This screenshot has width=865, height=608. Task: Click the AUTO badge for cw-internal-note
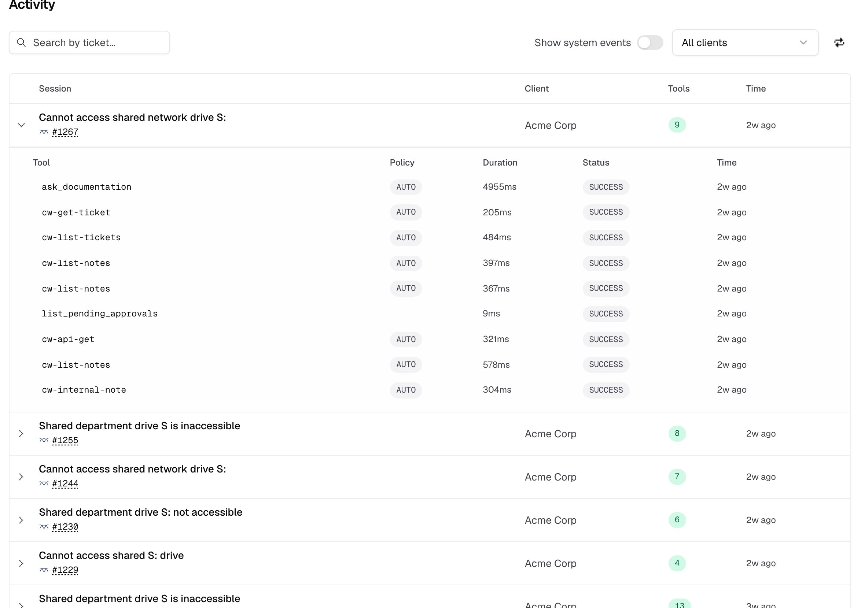tap(406, 390)
